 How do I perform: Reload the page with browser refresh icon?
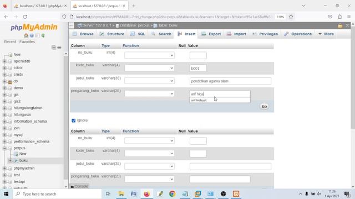coord(25,17)
